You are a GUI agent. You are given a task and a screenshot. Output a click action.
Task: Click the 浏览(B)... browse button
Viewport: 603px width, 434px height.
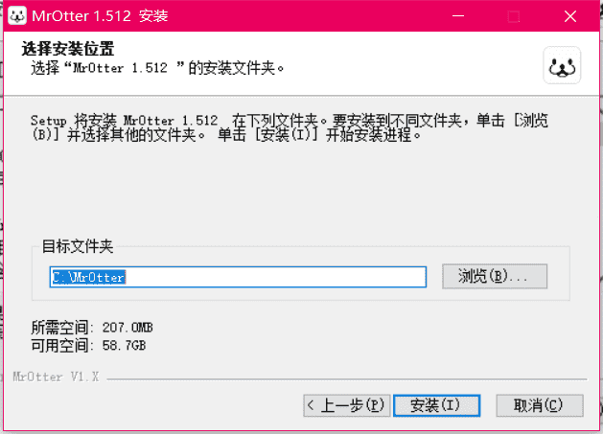coord(495,276)
